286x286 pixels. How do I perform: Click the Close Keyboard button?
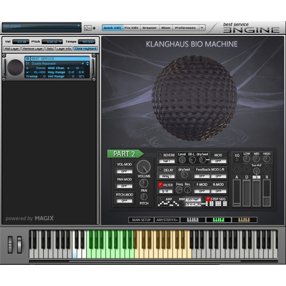pos(86,49)
